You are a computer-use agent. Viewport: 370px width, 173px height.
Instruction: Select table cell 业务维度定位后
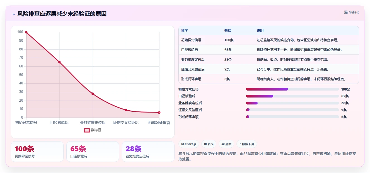193,60
